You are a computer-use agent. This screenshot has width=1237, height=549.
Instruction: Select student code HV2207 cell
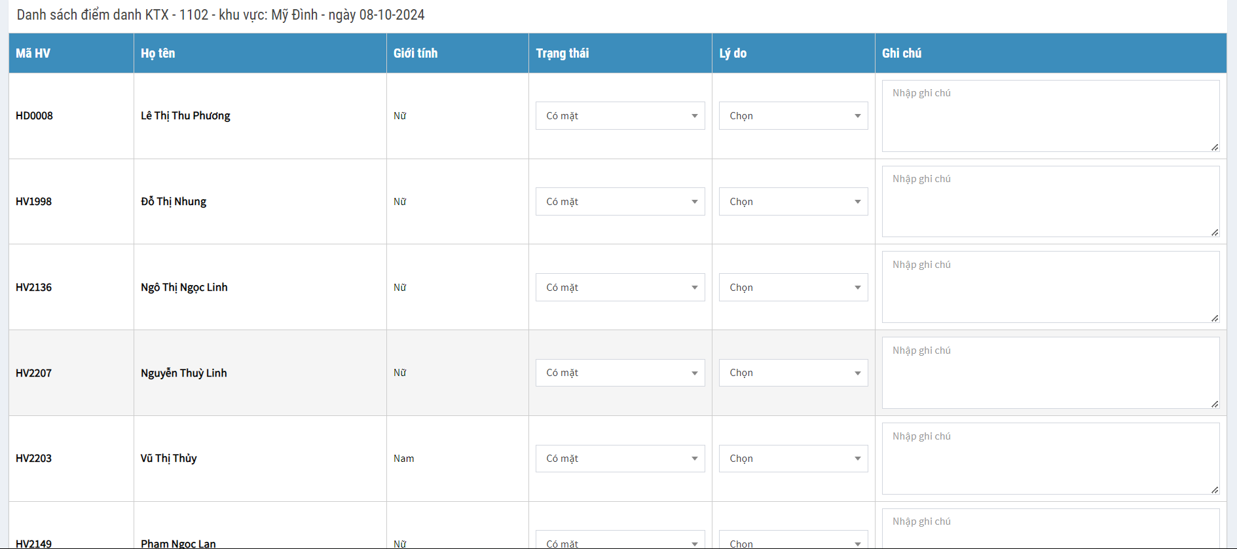point(34,373)
